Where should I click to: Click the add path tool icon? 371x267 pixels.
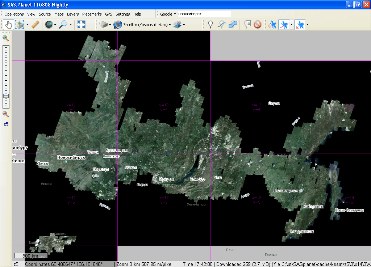221,25
